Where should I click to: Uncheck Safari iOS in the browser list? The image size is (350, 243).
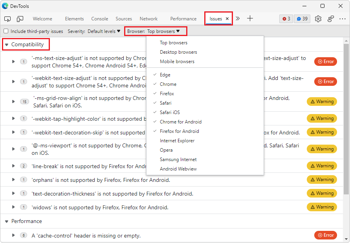pyautogui.click(x=169, y=112)
